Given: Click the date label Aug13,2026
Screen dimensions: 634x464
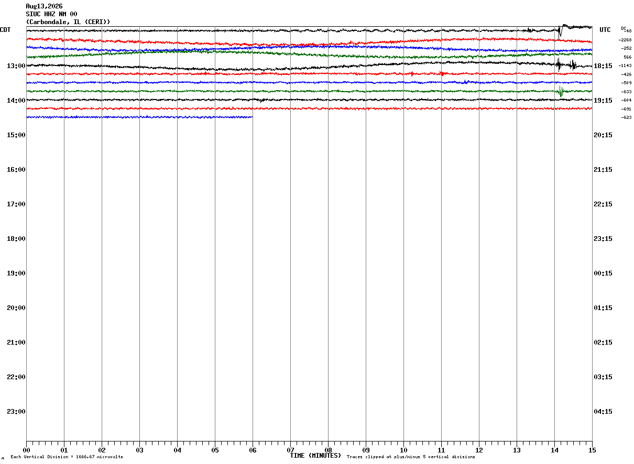Looking at the screenshot, I should (44, 6).
